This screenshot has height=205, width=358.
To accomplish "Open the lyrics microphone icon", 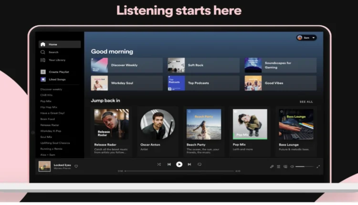I will [x=272, y=167].
